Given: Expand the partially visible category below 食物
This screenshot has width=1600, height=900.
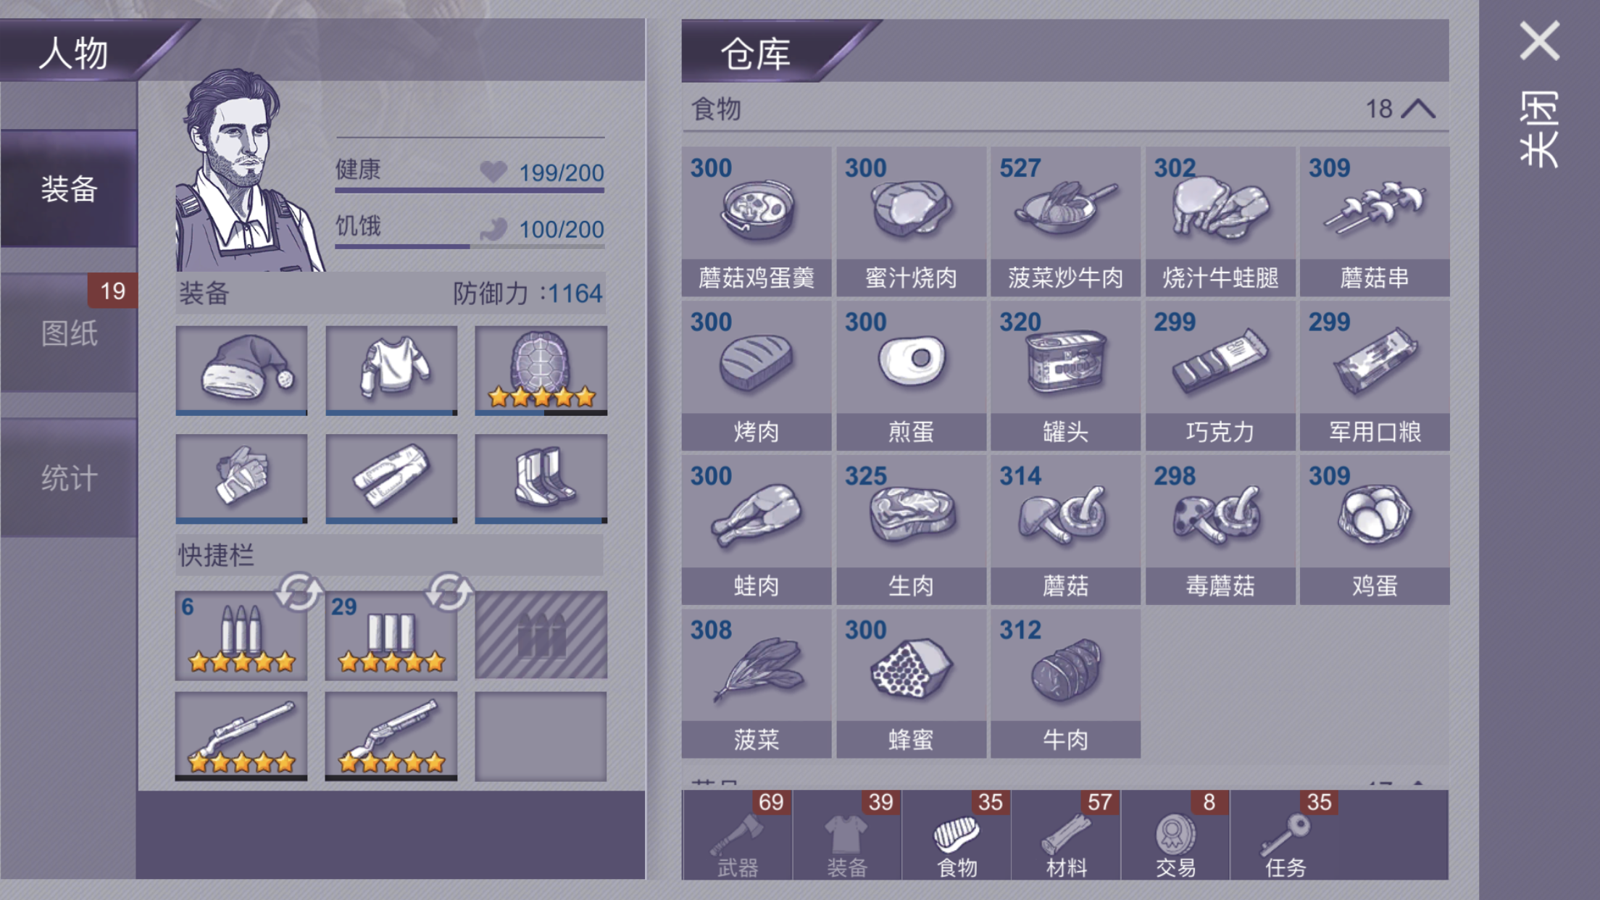Looking at the screenshot, I should [1065, 782].
